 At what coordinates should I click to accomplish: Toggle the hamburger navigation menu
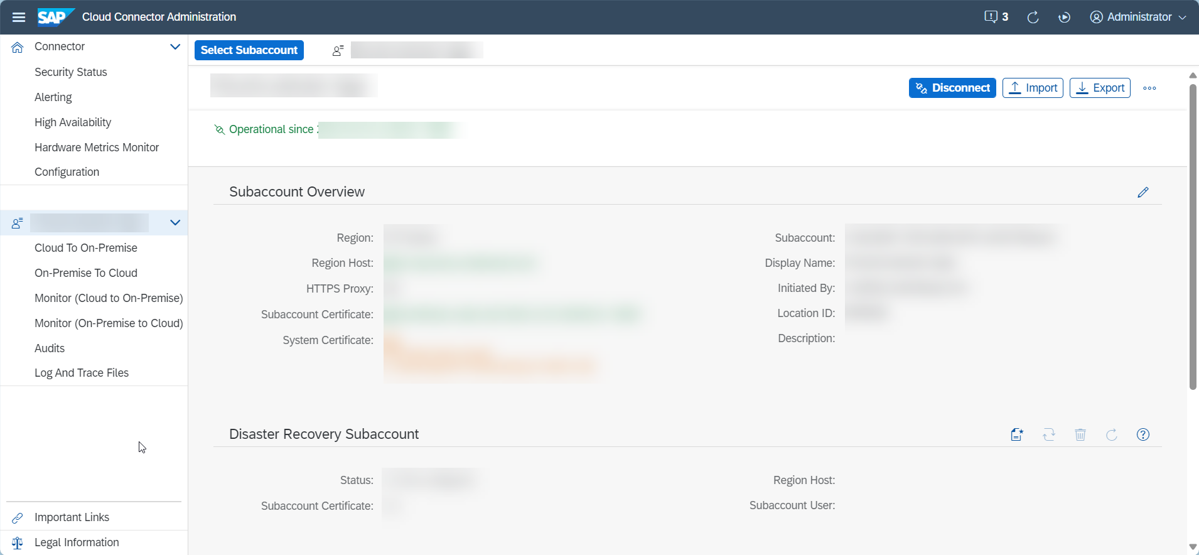point(19,17)
